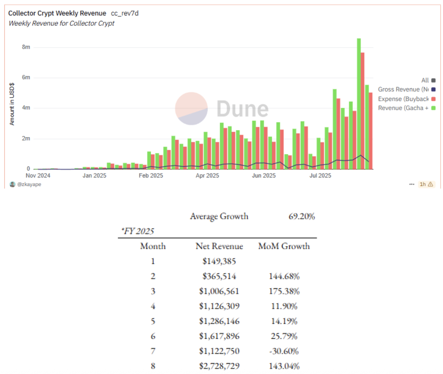Click the tallest red expense bar
Image resolution: width=443 pixels, height=374 pixels.
pos(363,111)
